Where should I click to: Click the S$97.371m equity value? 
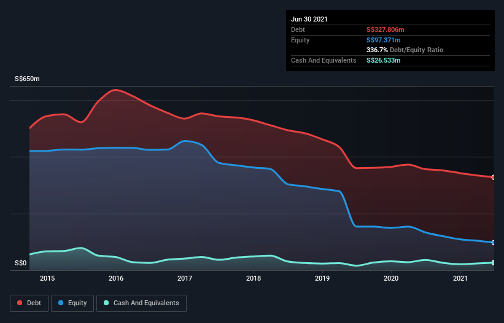click(384, 40)
